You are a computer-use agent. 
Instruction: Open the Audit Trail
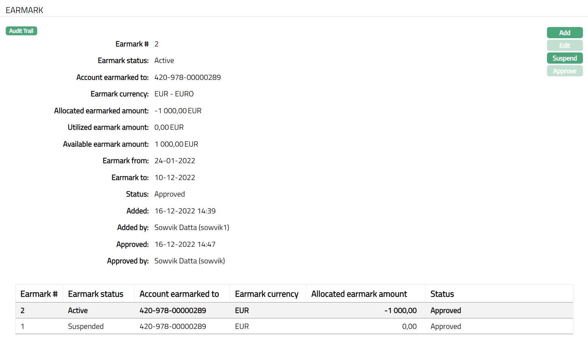click(x=21, y=31)
